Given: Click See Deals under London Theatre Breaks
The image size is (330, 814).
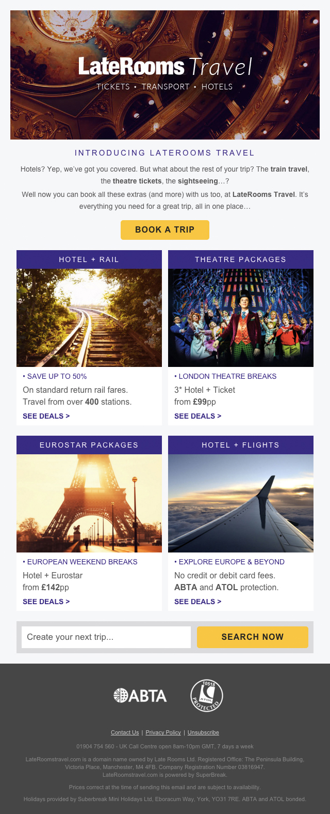Looking at the screenshot, I should pyautogui.click(x=198, y=416).
